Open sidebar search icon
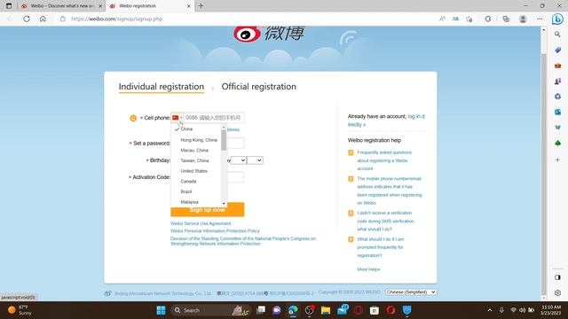The width and height of the screenshot is (568, 319). tap(557, 35)
